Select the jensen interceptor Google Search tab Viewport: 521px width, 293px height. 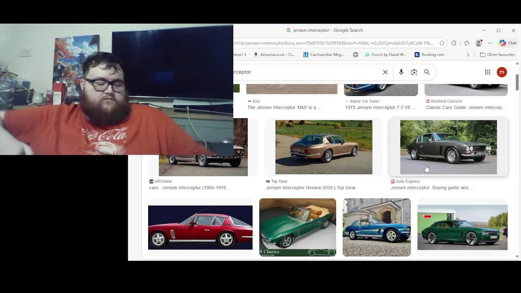(324, 30)
